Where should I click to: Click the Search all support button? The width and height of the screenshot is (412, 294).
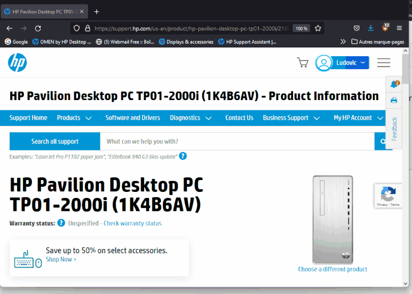tap(55, 141)
